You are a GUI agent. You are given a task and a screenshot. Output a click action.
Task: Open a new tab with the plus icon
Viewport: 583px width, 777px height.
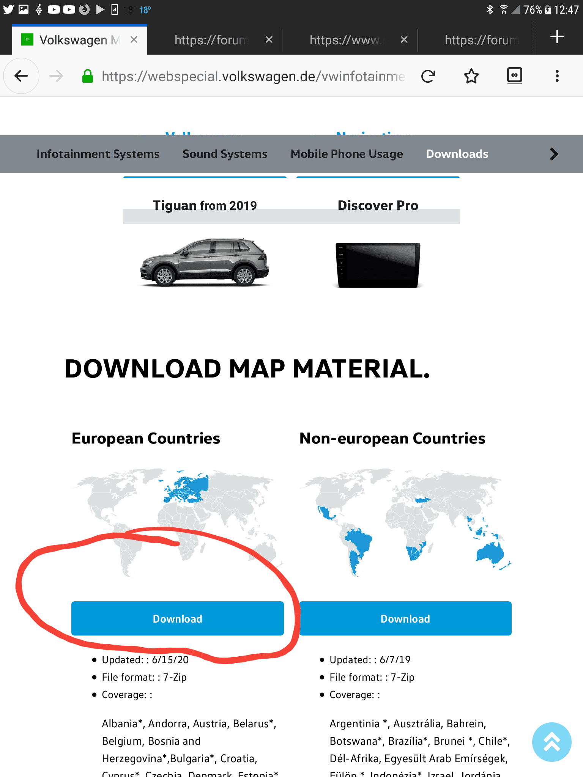tap(557, 37)
